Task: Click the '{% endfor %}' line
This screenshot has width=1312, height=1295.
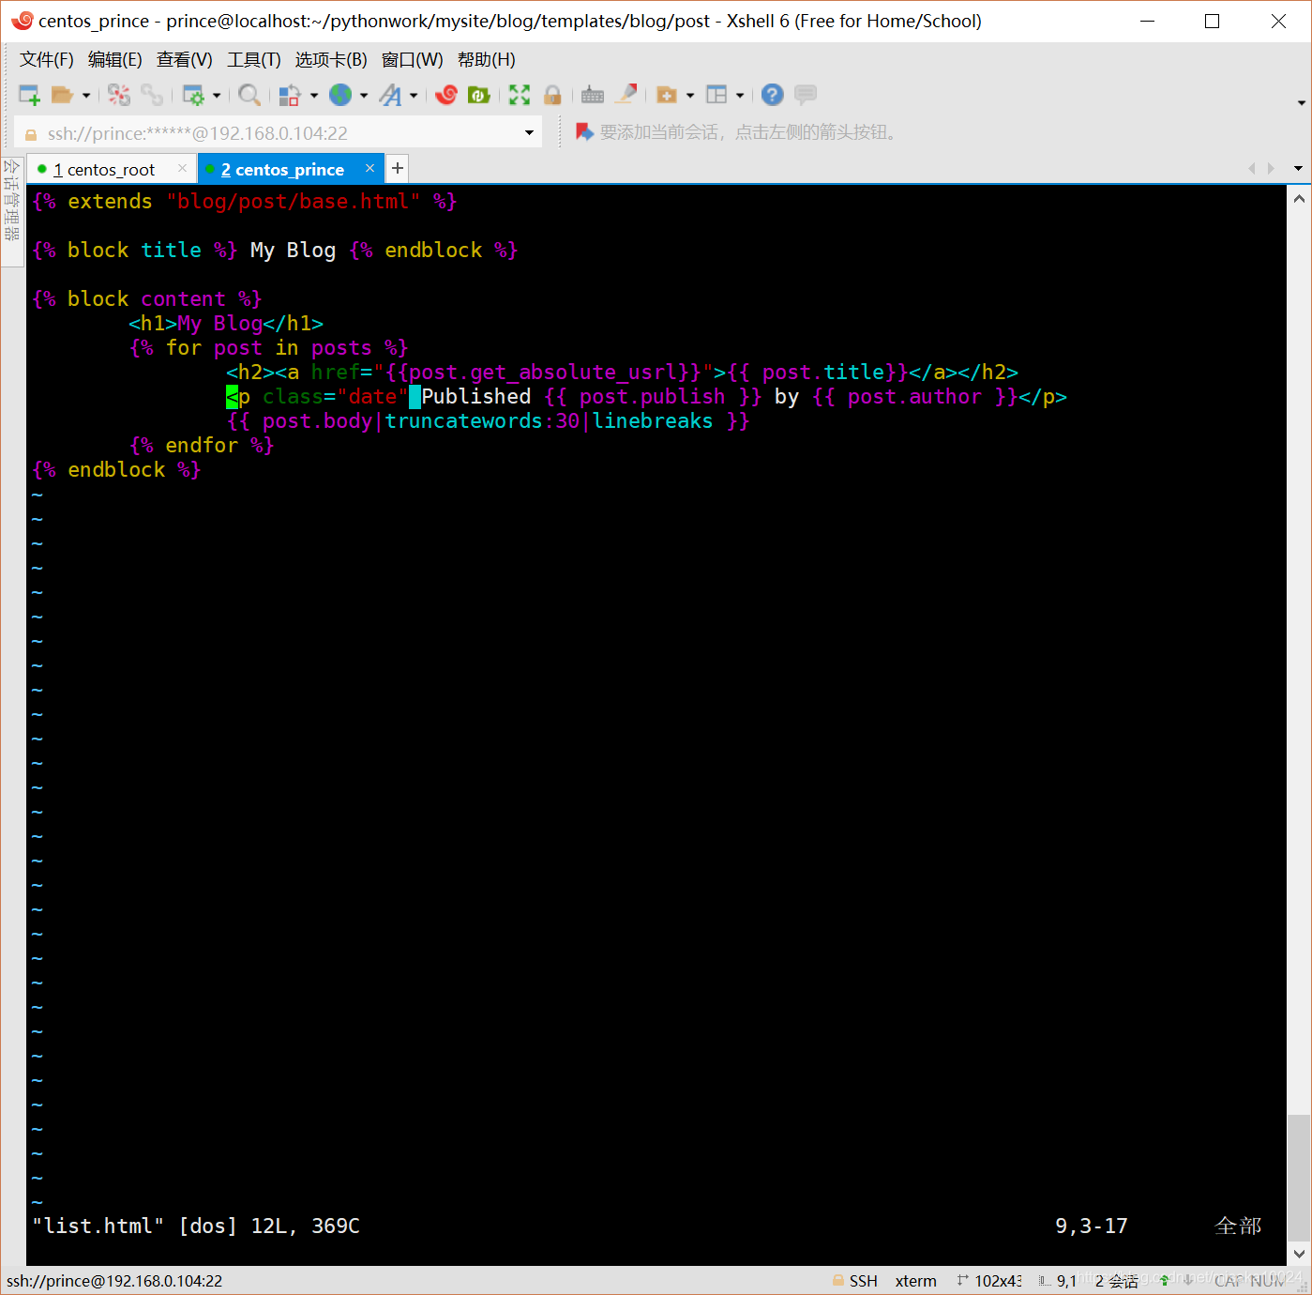Action: pyautogui.click(x=202, y=446)
